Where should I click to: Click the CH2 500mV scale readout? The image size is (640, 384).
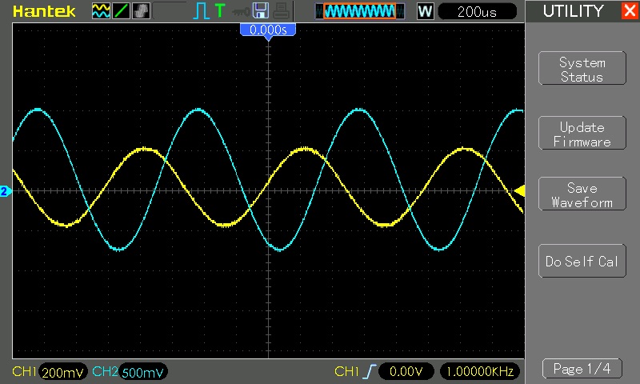click(x=143, y=372)
